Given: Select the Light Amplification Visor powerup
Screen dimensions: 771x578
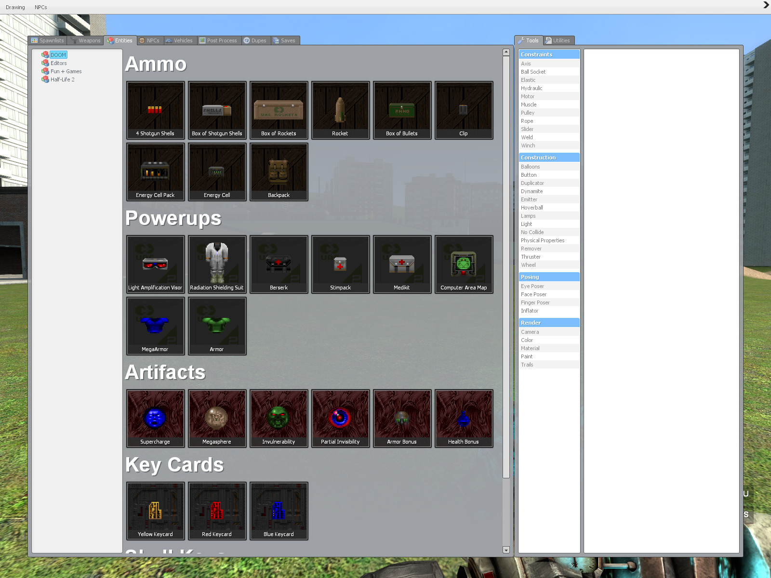Looking at the screenshot, I should coord(155,264).
